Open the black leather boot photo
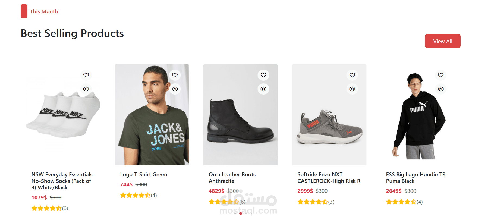This screenshot has width=497, height=220. pyautogui.click(x=240, y=122)
